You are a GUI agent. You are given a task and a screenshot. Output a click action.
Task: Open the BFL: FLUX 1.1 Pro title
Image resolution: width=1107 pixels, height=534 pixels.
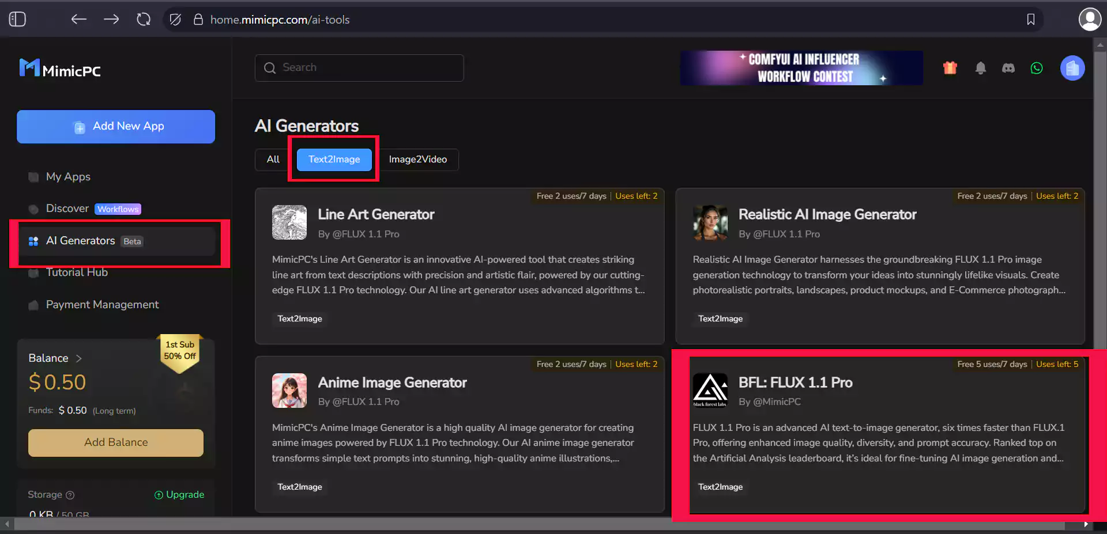click(796, 383)
